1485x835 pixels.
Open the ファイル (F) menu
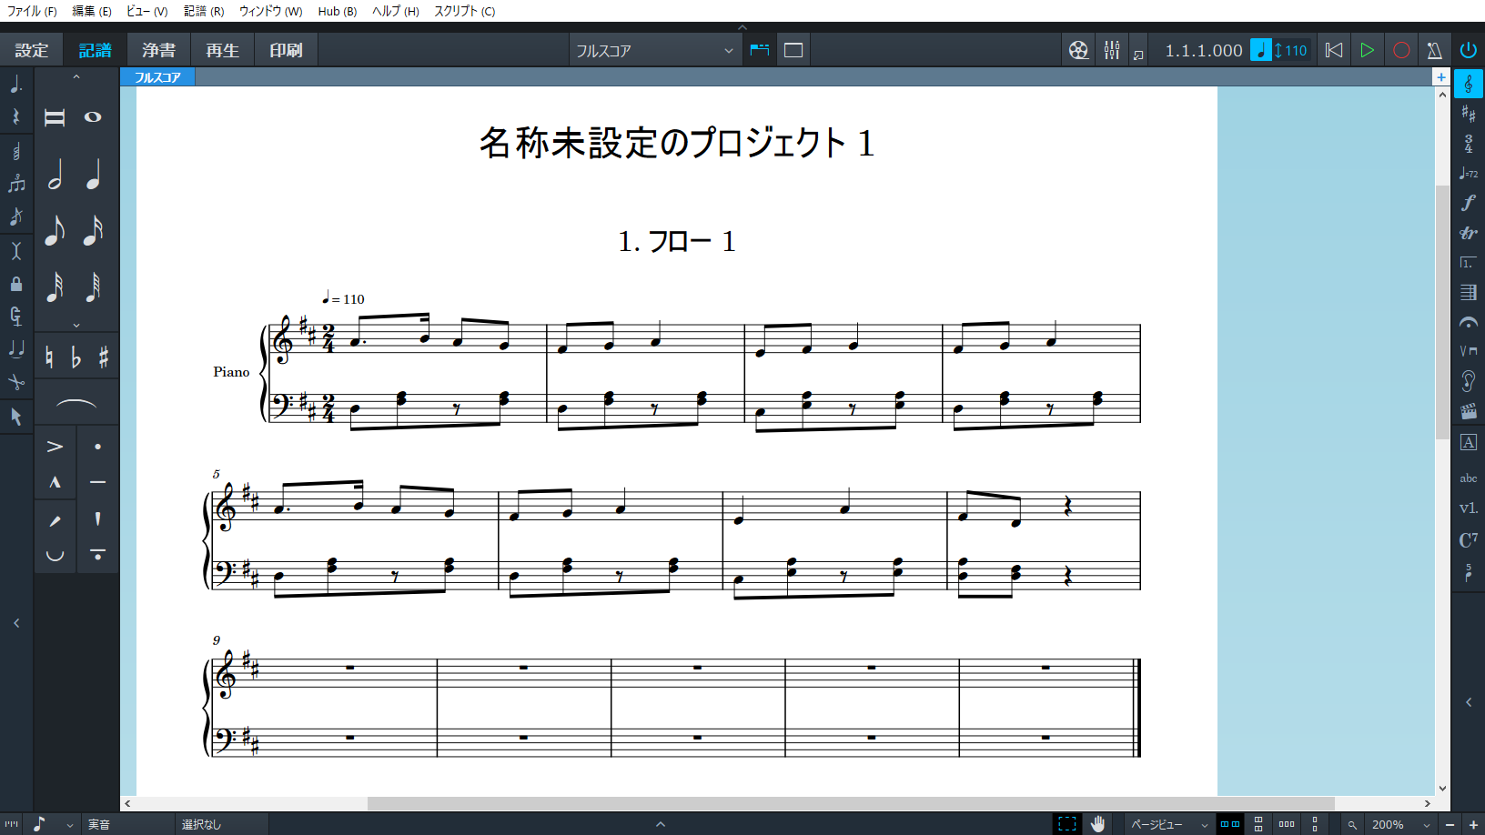tap(32, 11)
